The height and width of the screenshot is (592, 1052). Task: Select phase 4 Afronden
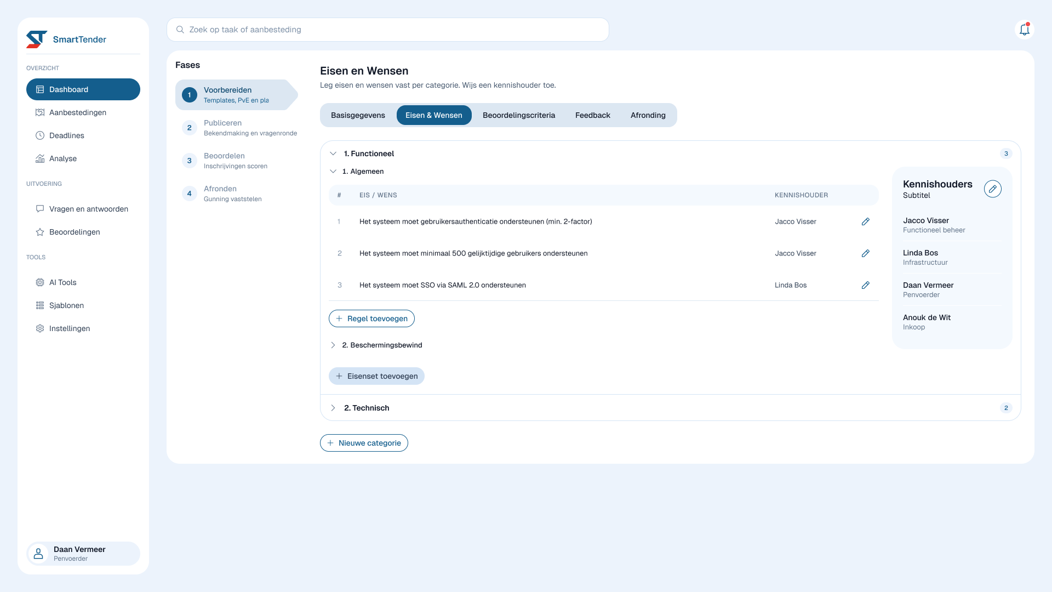point(237,193)
